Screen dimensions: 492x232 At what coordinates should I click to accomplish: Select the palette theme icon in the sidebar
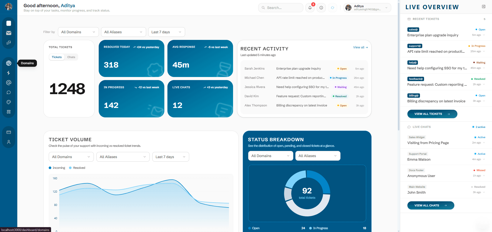8,102
